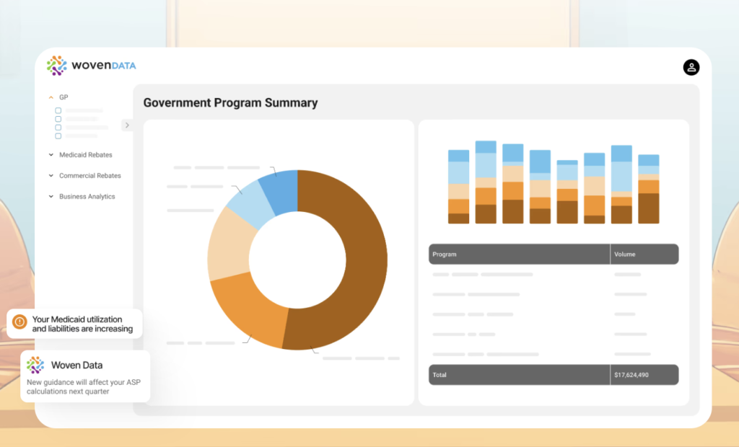This screenshot has width=739, height=447.
Task: Open the ASP calculations guidance notification
Action: [85, 376]
